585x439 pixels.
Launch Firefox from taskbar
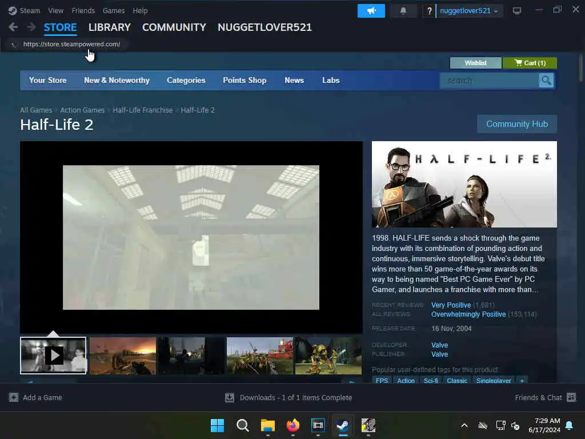click(x=293, y=425)
